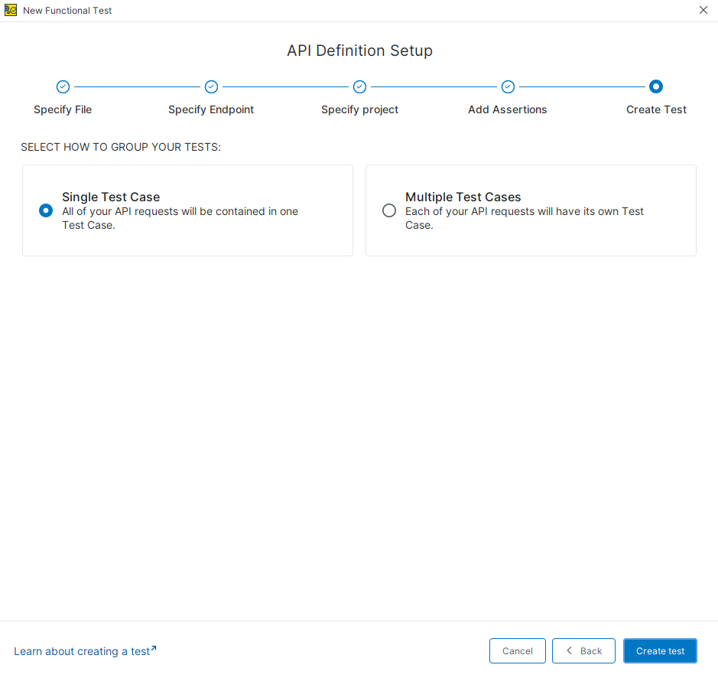The height and width of the screenshot is (678, 718).
Task: Click the Specify File step label
Action: 63,109
